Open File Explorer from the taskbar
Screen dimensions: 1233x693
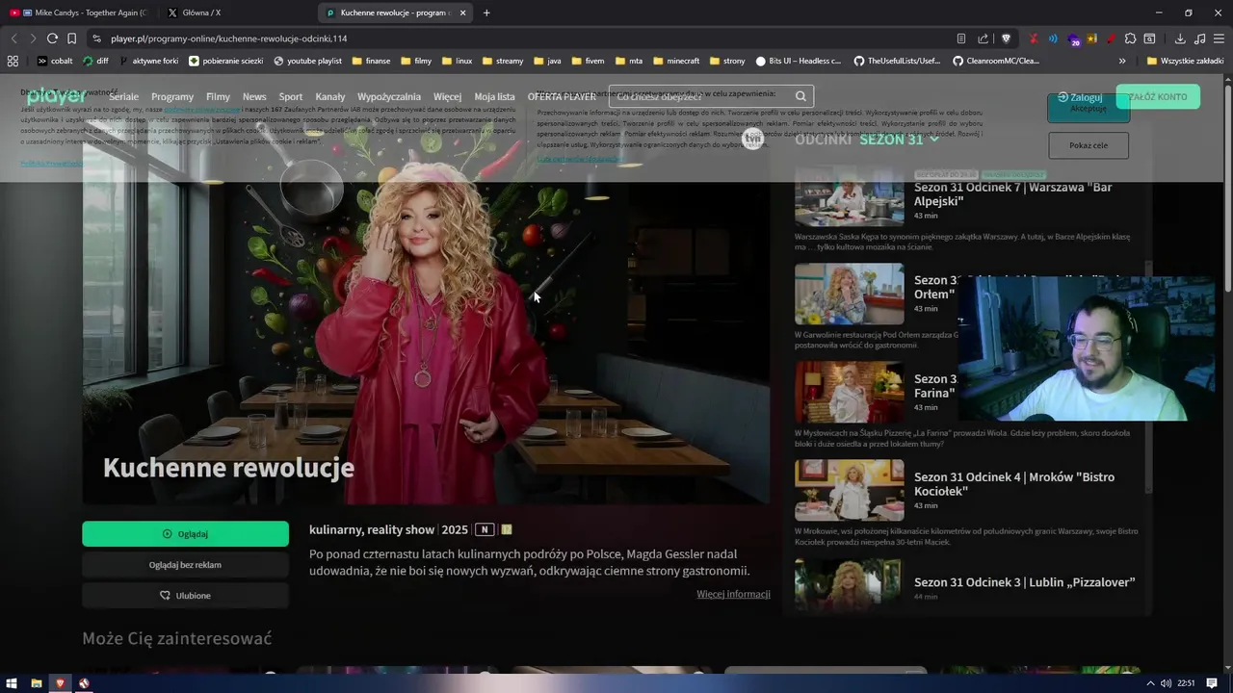pyautogui.click(x=37, y=683)
